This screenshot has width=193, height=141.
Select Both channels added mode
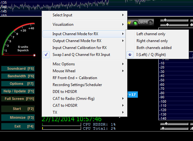pyautogui.click(x=157, y=48)
